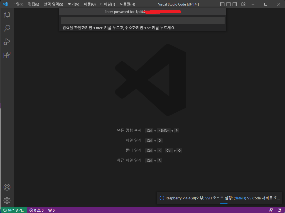
Task: Open the Explorer view in activity bar
Action: pyautogui.click(x=7, y=15)
